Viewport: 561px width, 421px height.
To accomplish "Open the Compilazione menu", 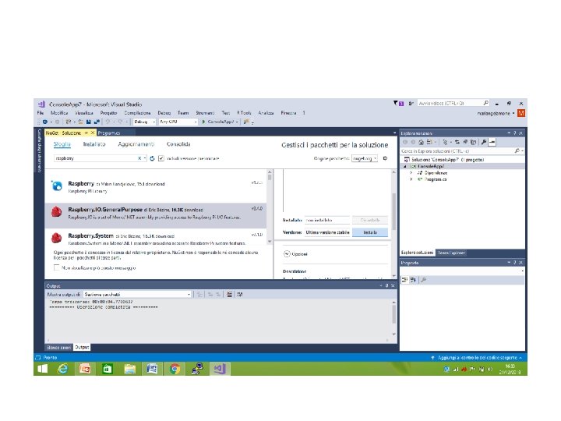I will pos(137,113).
